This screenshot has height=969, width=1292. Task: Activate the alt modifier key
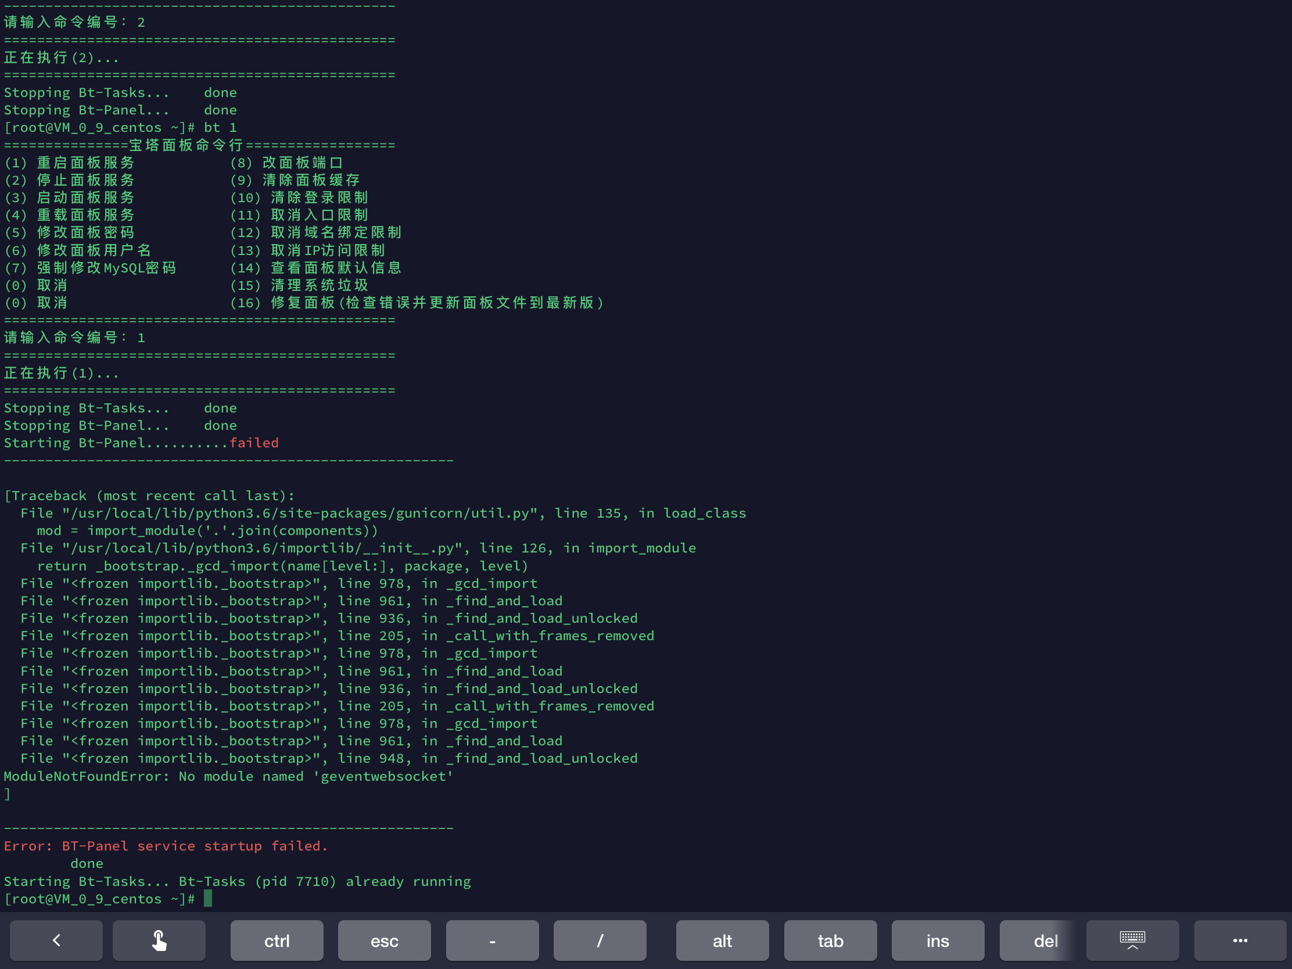click(723, 941)
